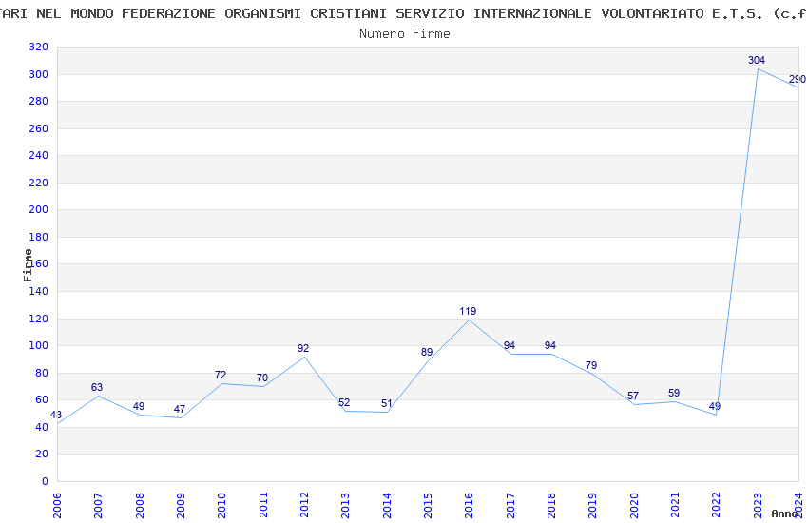Screen dimensions: 808x523
Task: Click the 304 peak data label
Action: click(757, 60)
